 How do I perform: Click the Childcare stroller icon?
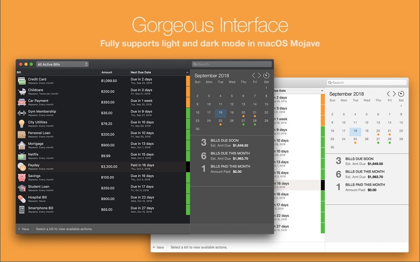22,91
